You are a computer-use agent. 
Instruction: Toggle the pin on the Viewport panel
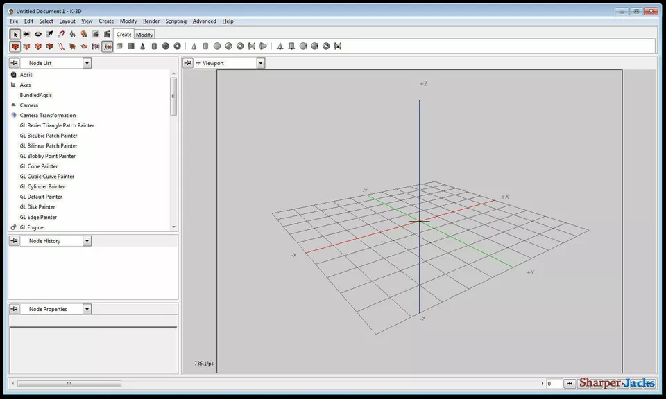click(187, 63)
